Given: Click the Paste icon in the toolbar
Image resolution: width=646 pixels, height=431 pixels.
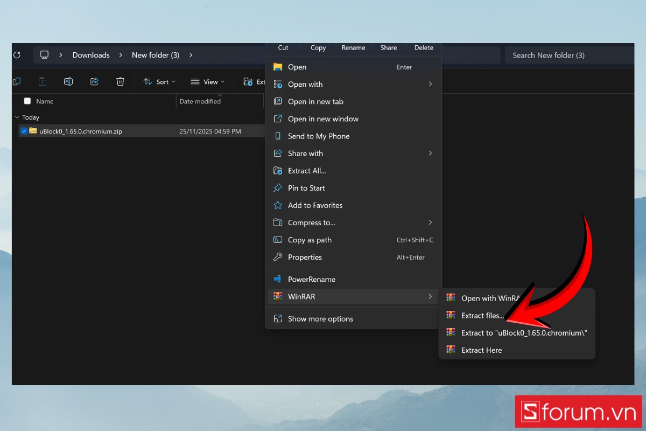Looking at the screenshot, I should pos(42,81).
